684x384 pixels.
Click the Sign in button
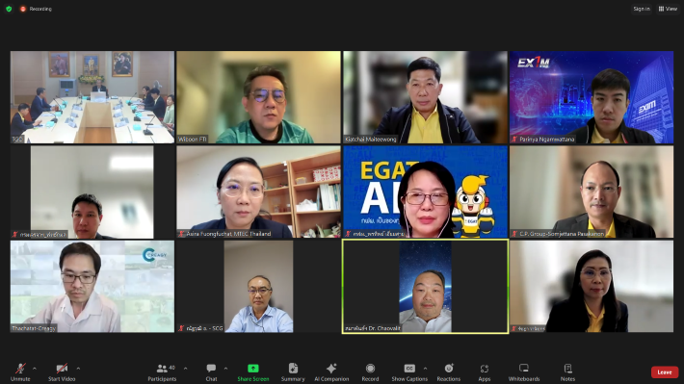(x=642, y=9)
